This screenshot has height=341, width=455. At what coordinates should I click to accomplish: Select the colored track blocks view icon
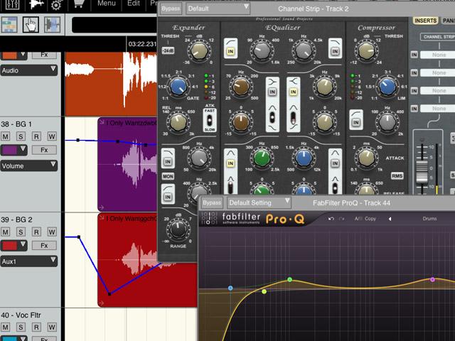click(x=9, y=25)
